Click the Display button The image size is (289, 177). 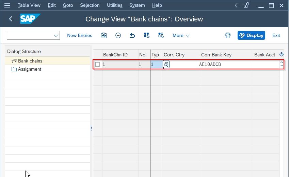pos(251,35)
